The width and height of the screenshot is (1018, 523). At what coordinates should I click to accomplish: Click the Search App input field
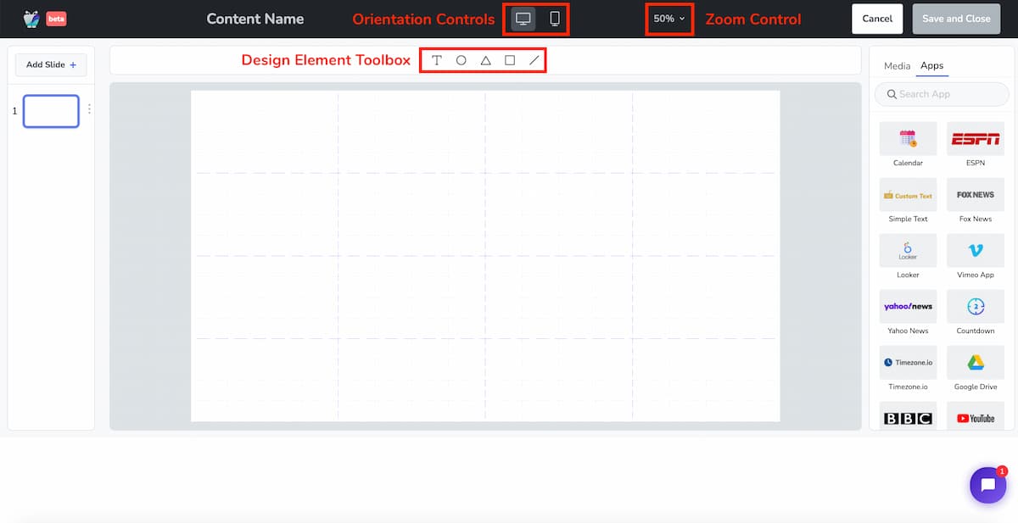(x=942, y=94)
